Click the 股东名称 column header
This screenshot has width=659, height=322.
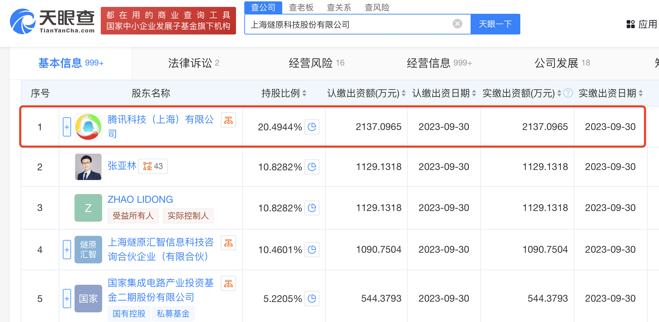pyautogui.click(x=151, y=93)
